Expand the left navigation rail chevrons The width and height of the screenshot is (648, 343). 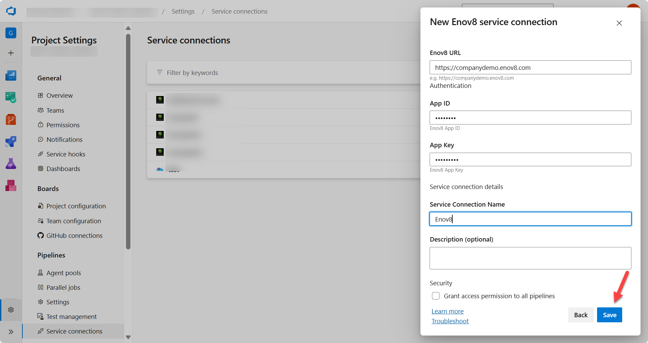(11, 332)
